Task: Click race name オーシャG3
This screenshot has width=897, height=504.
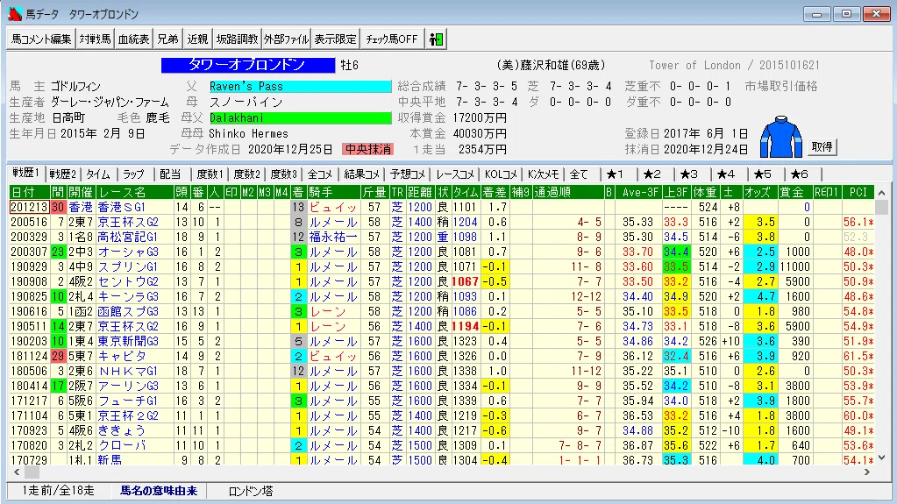Action: click(x=127, y=252)
